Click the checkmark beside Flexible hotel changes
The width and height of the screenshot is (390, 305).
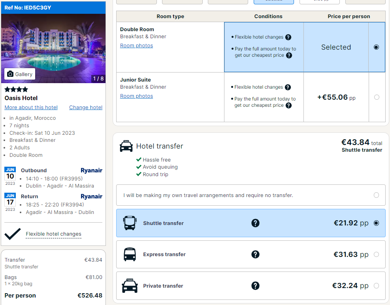(x=12, y=234)
